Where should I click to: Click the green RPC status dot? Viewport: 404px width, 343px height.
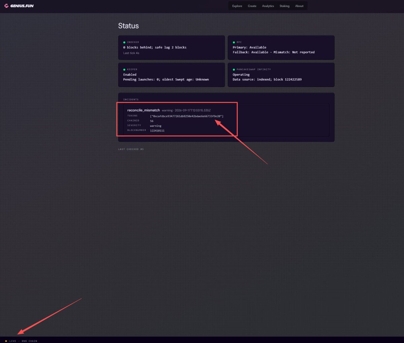(234, 42)
